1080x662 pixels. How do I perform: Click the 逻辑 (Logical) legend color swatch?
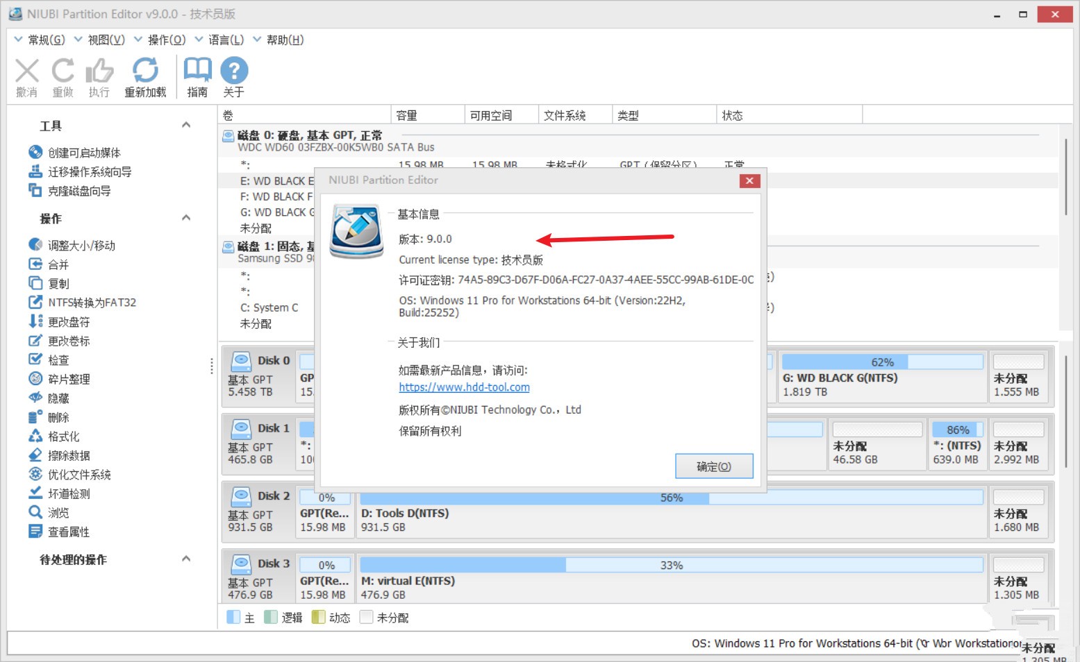tap(271, 617)
